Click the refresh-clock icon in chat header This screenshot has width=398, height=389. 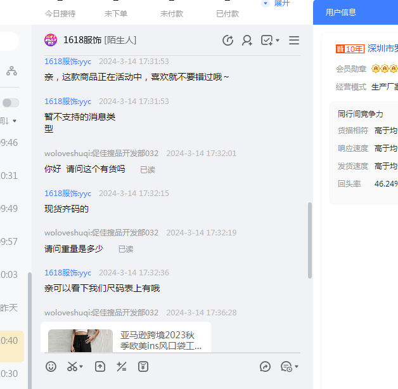228,41
